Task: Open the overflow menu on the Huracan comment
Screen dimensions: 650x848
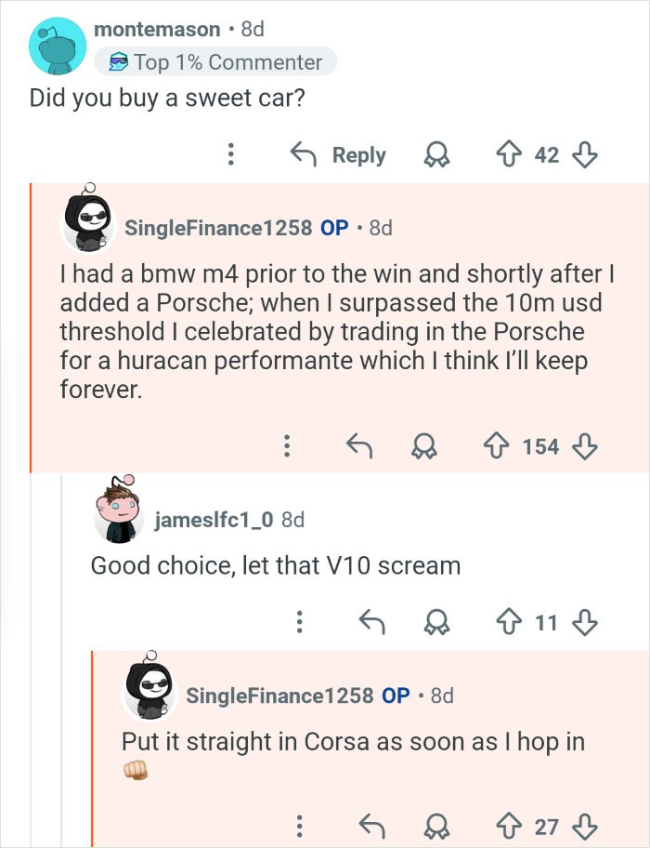Action: [x=288, y=446]
